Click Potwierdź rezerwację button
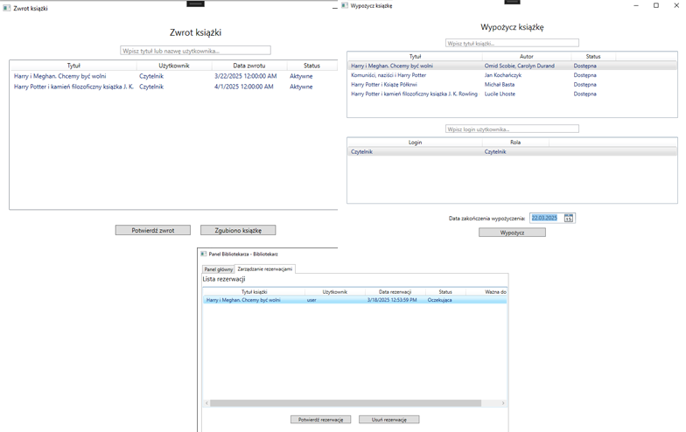 pyautogui.click(x=320, y=420)
